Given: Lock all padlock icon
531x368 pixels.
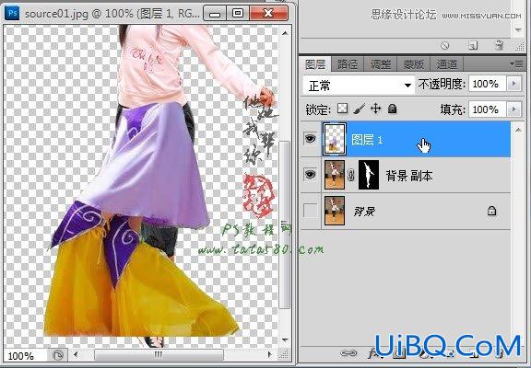Looking at the screenshot, I should pos(392,109).
